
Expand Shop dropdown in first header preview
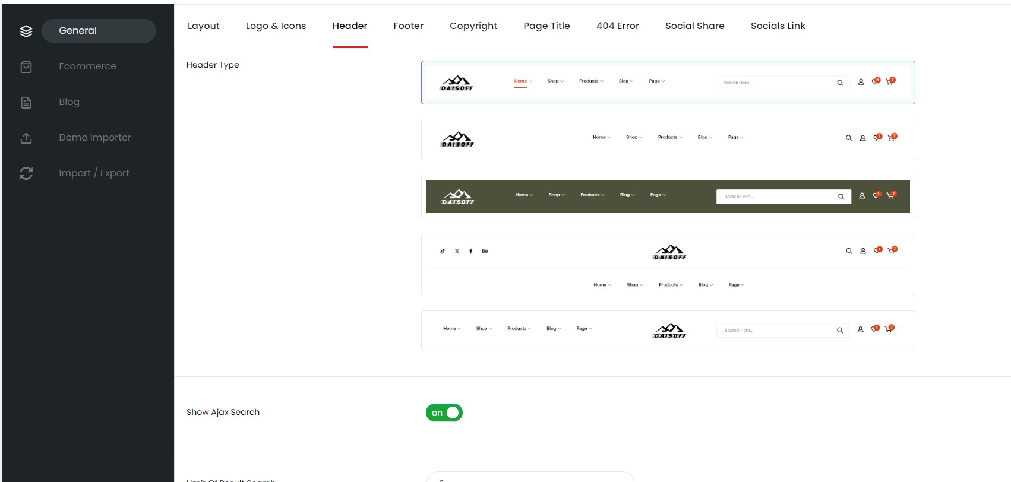tap(555, 81)
